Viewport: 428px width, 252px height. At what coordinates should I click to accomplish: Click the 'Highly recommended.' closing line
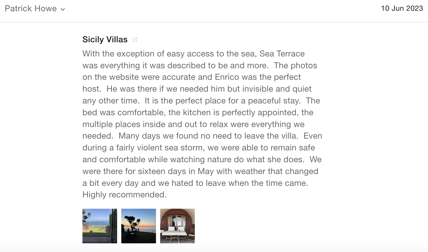[x=124, y=195]
